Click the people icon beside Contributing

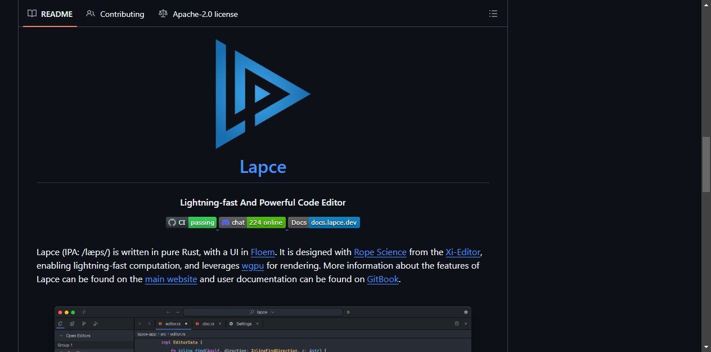click(x=91, y=14)
